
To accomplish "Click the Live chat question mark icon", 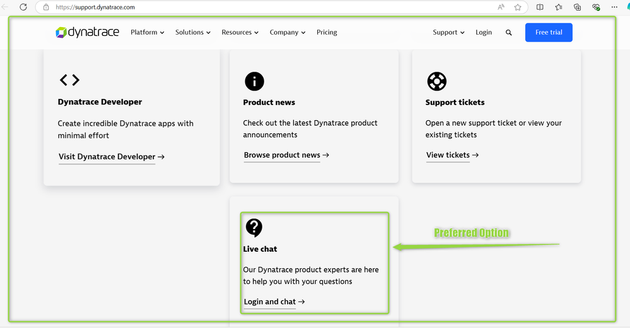I will [254, 227].
